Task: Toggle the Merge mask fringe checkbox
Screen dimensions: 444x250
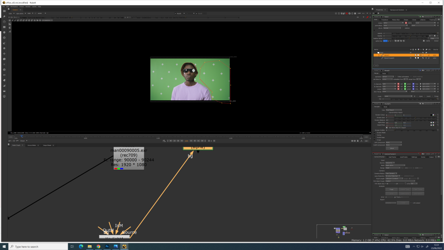Action: coord(433,96)
